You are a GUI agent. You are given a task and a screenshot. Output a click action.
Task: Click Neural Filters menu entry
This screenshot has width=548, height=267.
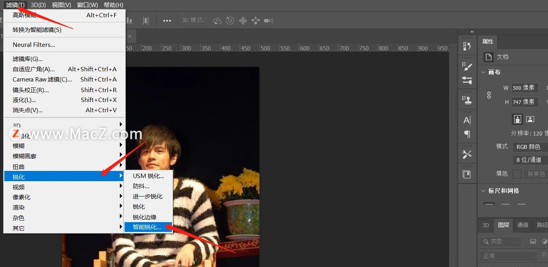[34, 45]
